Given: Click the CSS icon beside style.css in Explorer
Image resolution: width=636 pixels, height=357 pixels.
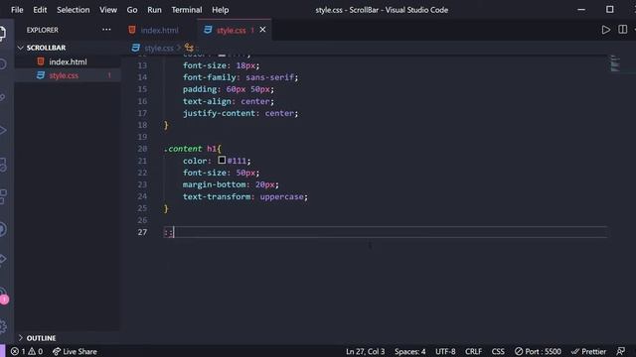Looking at the screenshot, I should click(x=40, y=75).
